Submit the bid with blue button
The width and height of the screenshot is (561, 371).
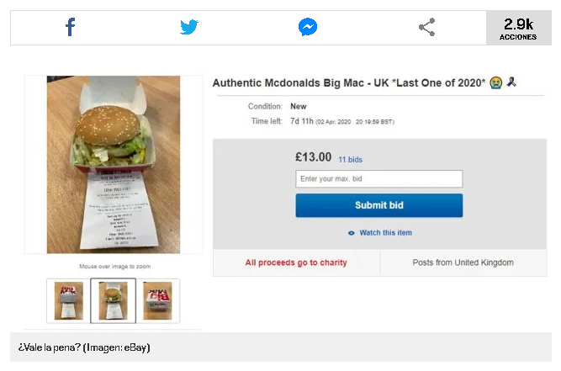click(378, 205)
